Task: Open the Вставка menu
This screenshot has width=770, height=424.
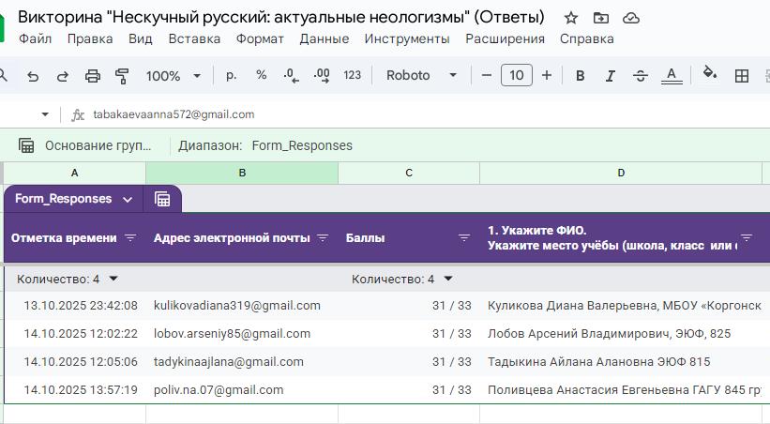Action: (194, 38)
